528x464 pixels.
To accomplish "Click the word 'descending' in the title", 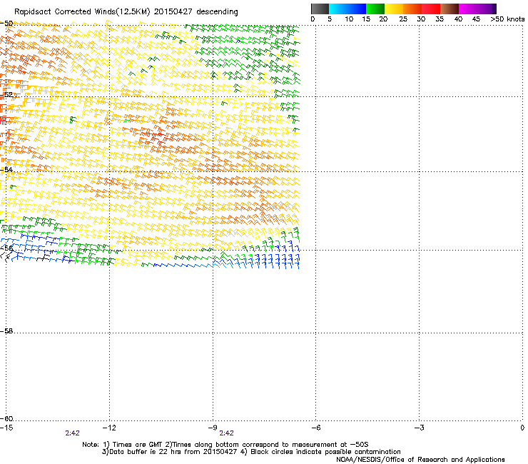I will point(217,12).
